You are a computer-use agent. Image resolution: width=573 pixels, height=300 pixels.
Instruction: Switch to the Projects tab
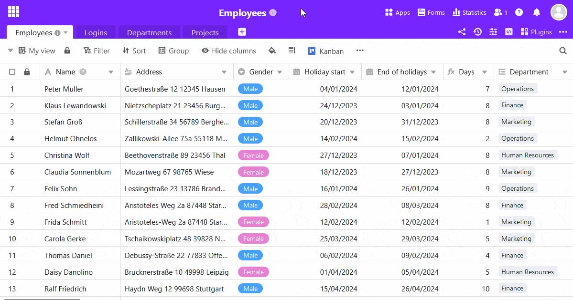click(205, 32)
